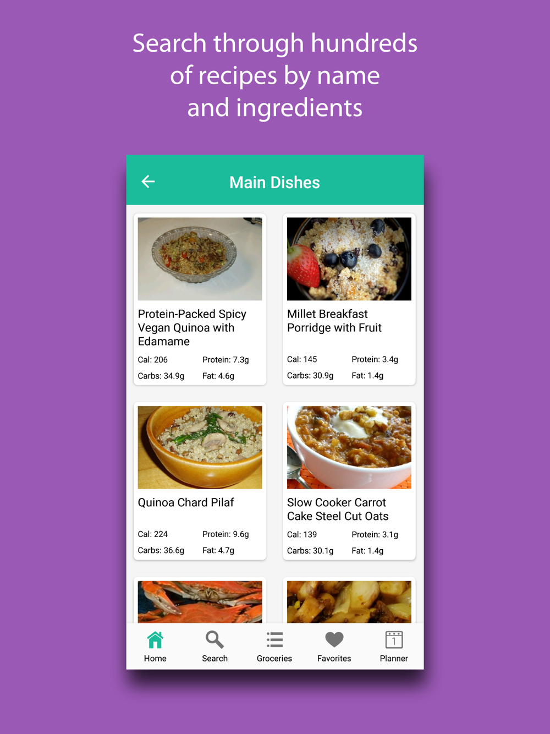This screenshot has width=550, height=734.
Task: Open the partially visible onion dish photo
Action: click(349, 602)
